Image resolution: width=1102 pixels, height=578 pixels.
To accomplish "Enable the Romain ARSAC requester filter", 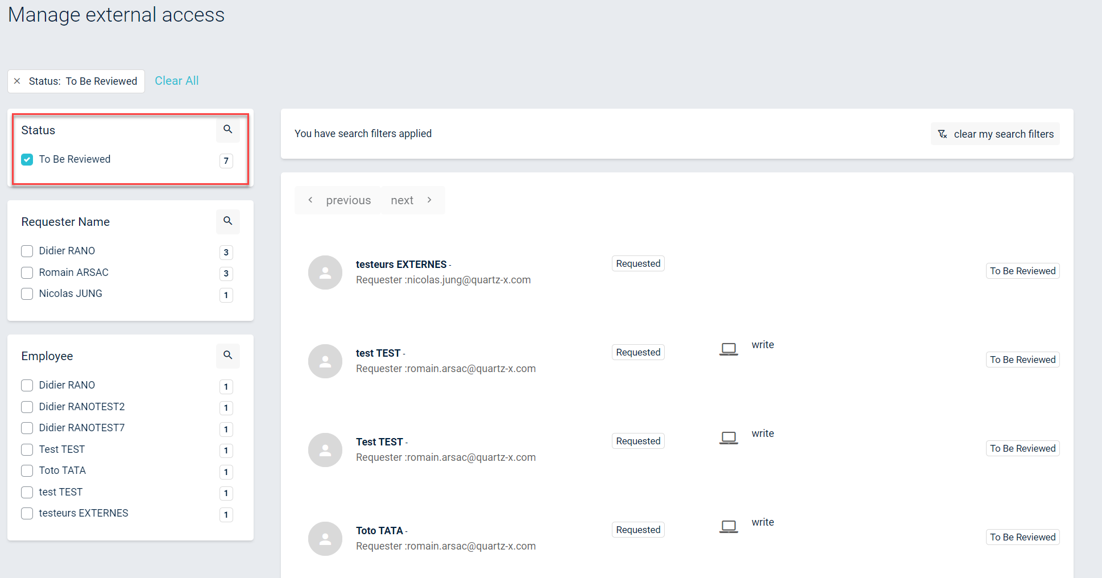I will pos(27,273).
